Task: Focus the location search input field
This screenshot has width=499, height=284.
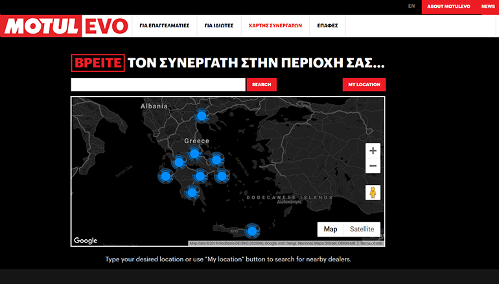Action: pos(158,85)
